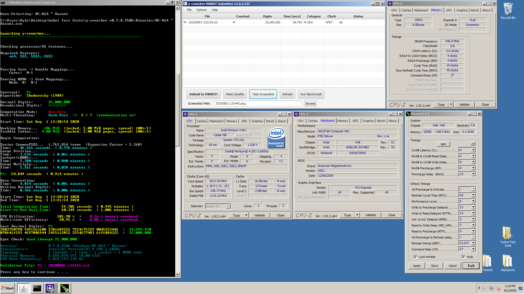524x294 pixels.
Task: Click the MemSet taskbar icon
Action: tap(65, 288)
